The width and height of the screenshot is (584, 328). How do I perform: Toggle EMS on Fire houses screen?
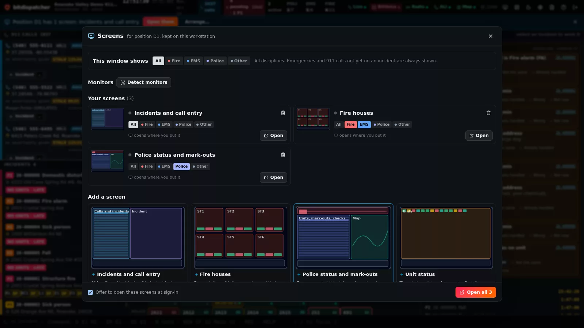[364, 125]
